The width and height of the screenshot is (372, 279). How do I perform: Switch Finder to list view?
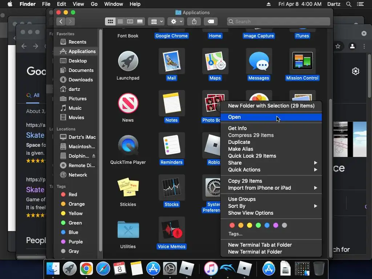point(120,21)
